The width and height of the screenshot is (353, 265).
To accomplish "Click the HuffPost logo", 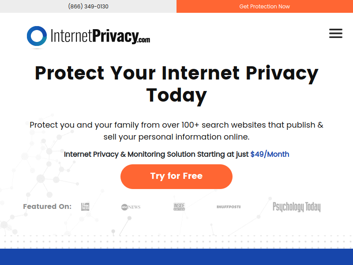I will tap(229, 207).
